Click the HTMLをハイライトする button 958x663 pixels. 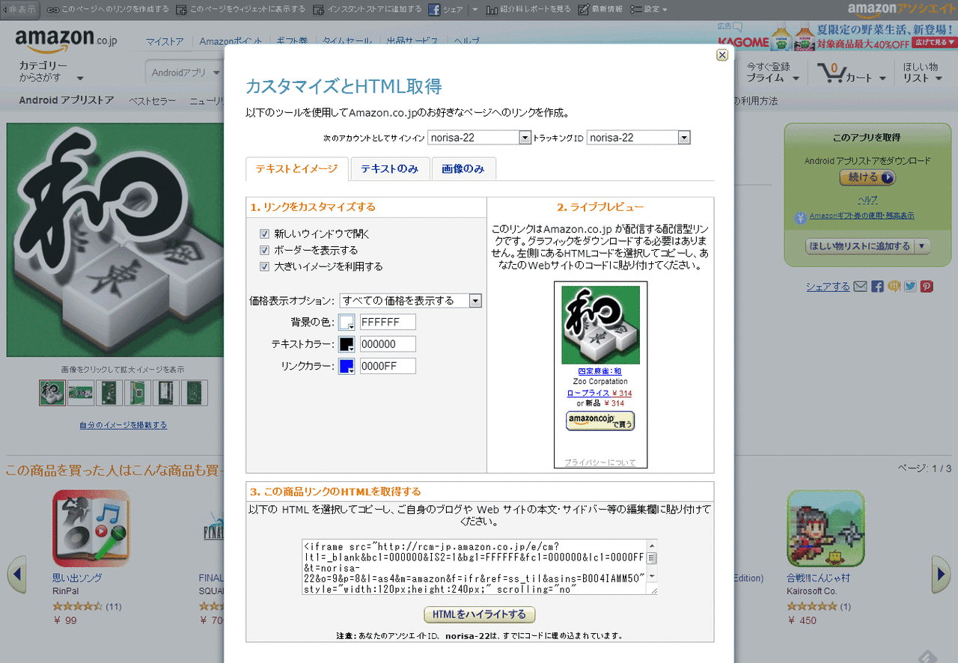tap(480, 614)
